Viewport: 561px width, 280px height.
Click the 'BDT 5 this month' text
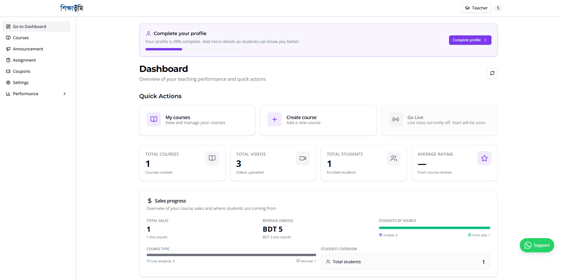pos(277,237)
